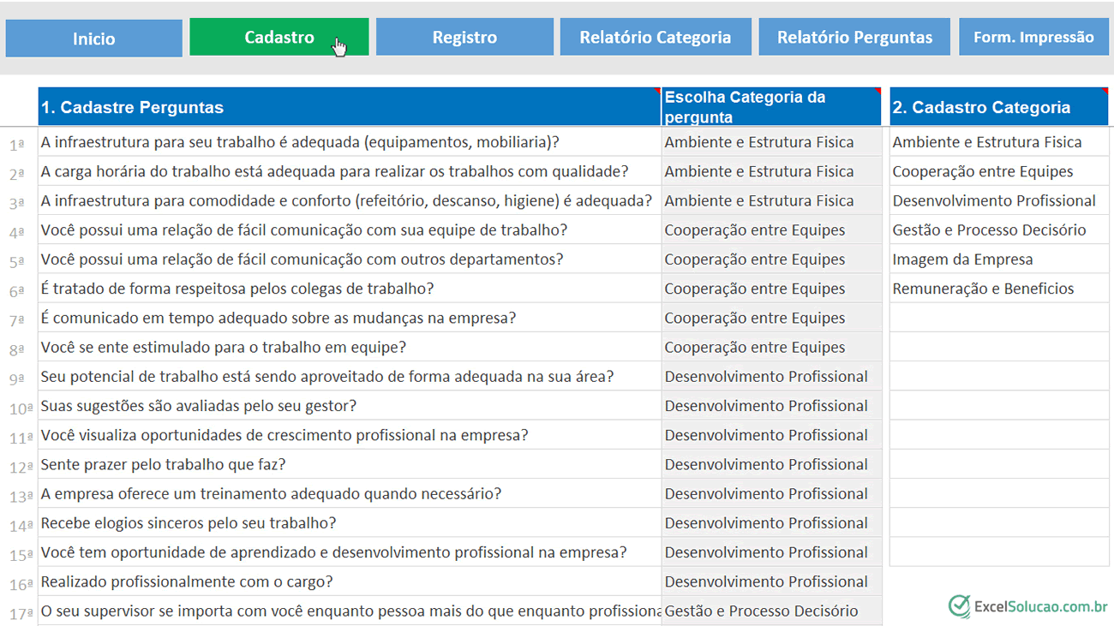Click 'Realizado profissionalmente com o cargo?' cell
The height and width of the screenshot is (626, 1114).
[x=350, y=581]
